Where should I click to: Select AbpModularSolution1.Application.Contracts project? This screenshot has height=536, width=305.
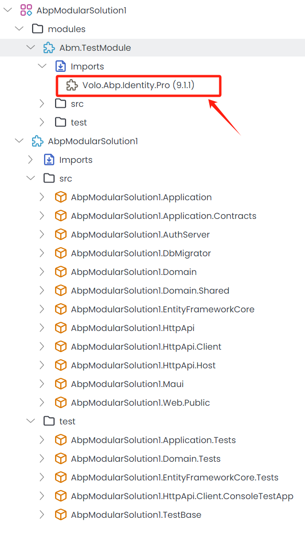[x=163, y=216]
